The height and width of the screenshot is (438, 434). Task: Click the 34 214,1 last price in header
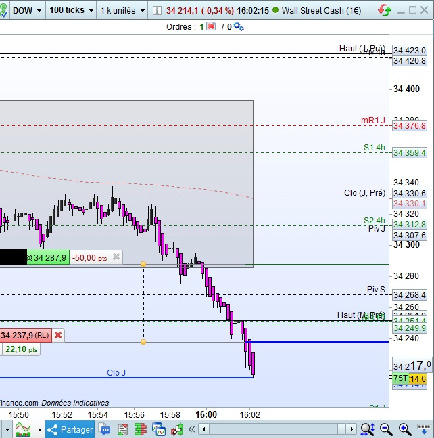tap(182, 11)
